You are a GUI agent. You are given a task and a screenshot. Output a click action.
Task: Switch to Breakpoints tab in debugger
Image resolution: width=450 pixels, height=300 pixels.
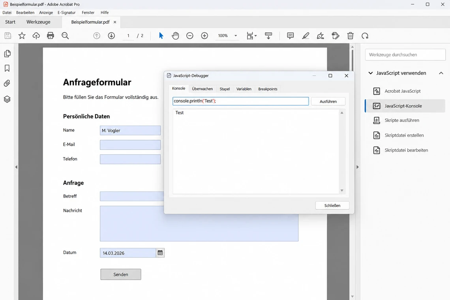(268, 89)
